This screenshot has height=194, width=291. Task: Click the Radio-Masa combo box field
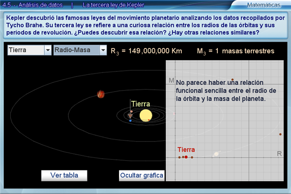click(80, 50)
